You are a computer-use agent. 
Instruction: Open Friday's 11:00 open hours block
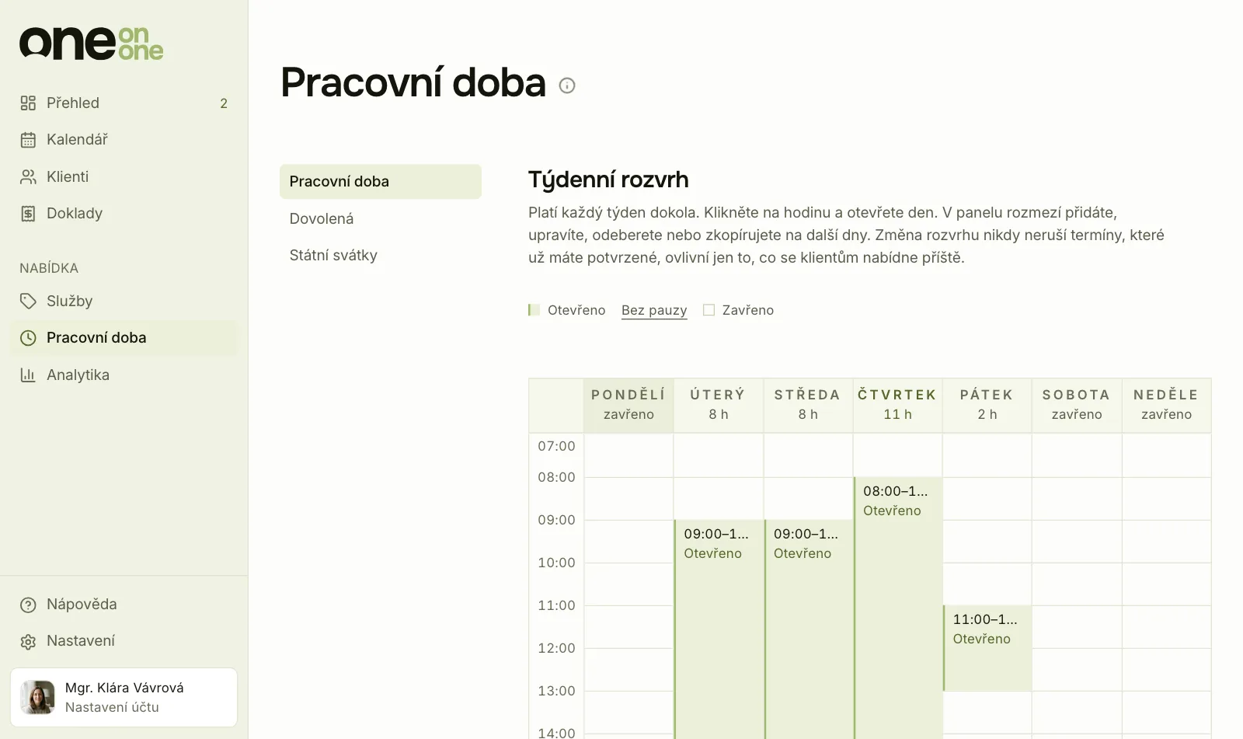point(987,648)
